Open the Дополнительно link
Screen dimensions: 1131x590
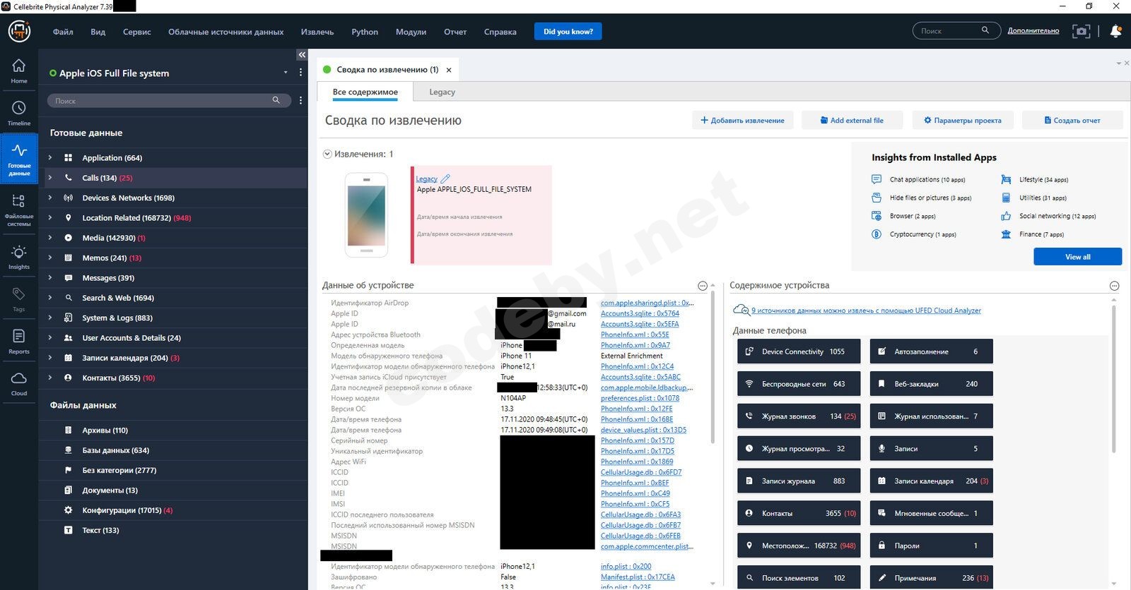point(1033,30)
